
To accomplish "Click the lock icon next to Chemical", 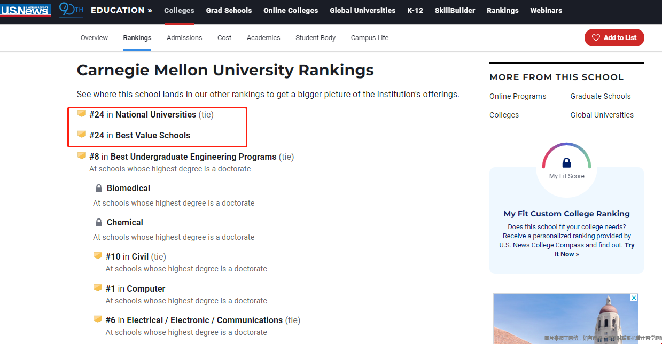I will click(98, 222).
